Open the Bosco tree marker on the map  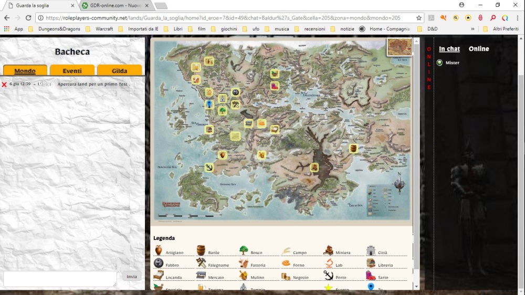223,111
